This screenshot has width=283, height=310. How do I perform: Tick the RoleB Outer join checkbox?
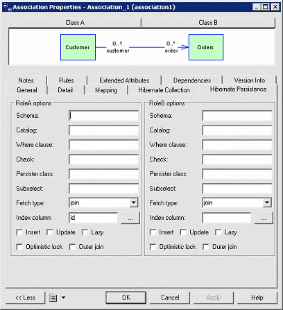[x=206, y=247]
